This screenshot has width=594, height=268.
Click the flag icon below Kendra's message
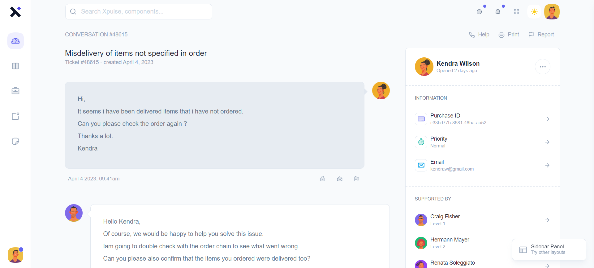point(357,179)
